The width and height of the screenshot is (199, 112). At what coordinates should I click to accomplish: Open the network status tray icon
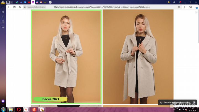pyautogui.click(x=183, y=110)
